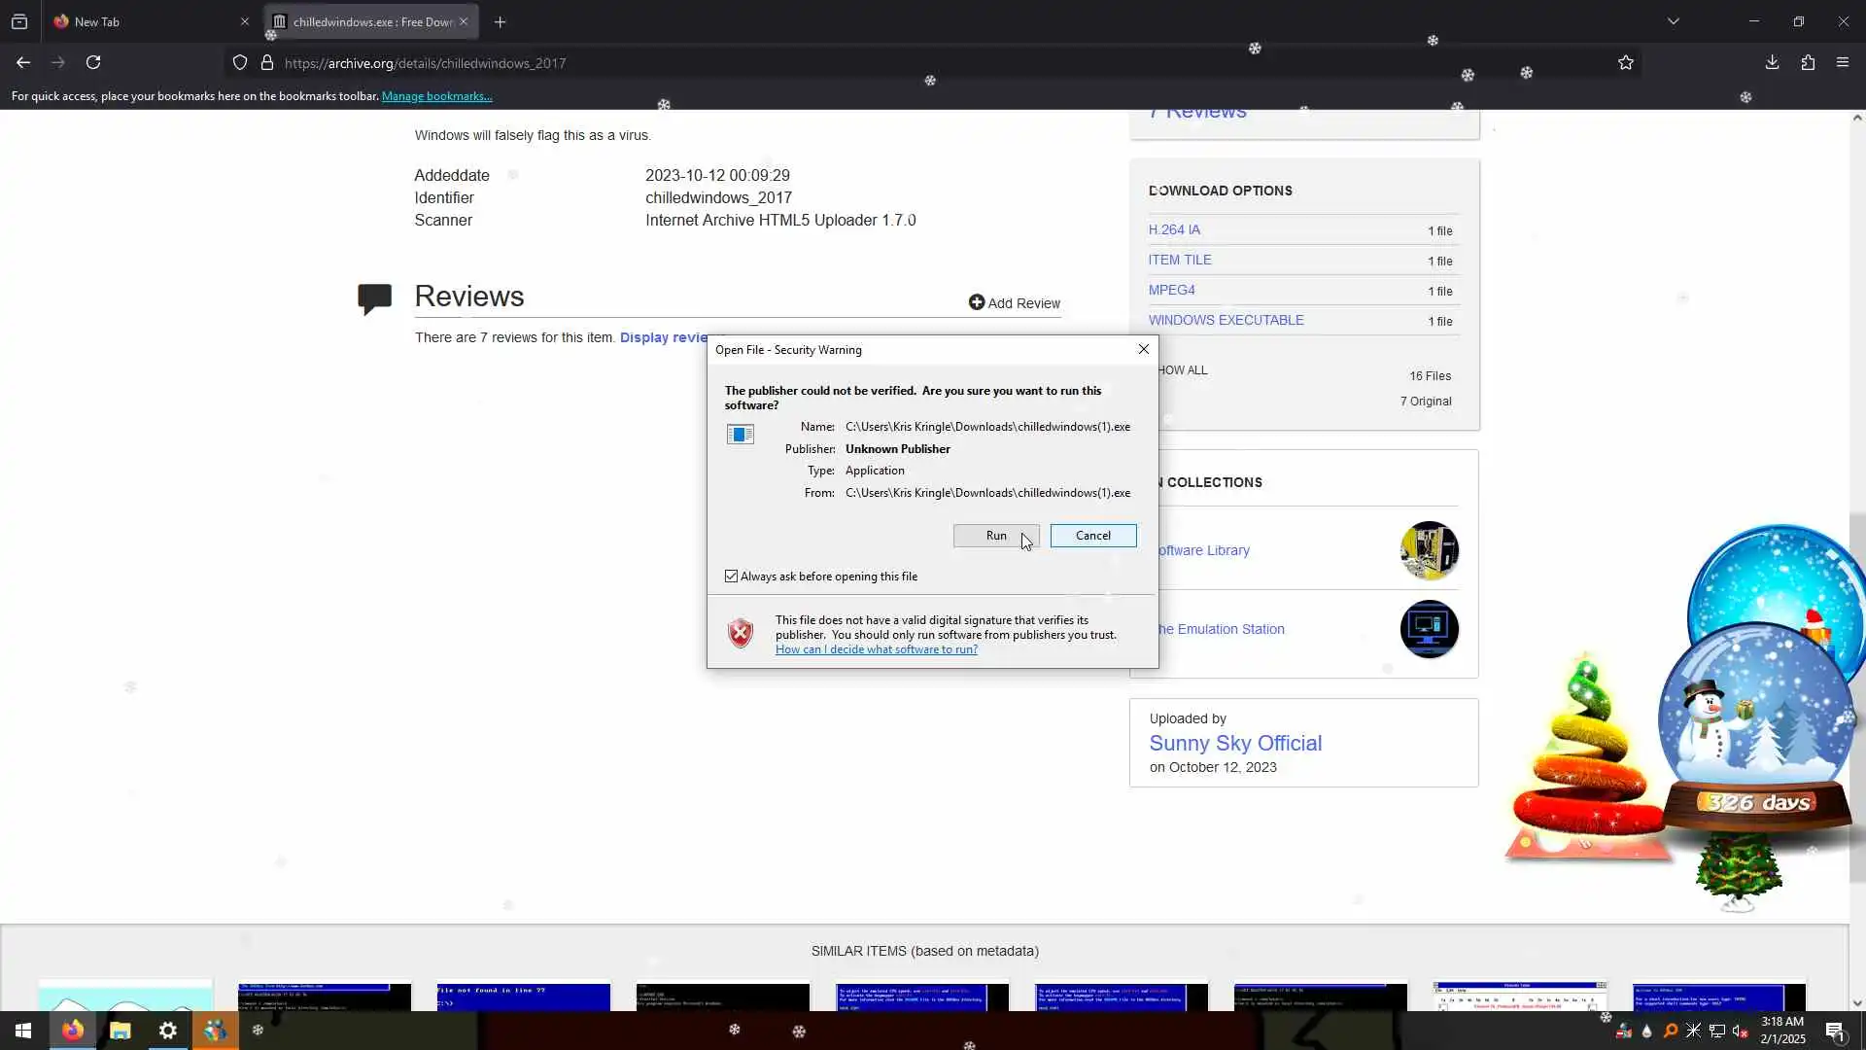Expand the WINDOWS EXECUTABLE download option
Image resolution: width=1866 pixels, height=1050 pixels.
point(1226,320)
